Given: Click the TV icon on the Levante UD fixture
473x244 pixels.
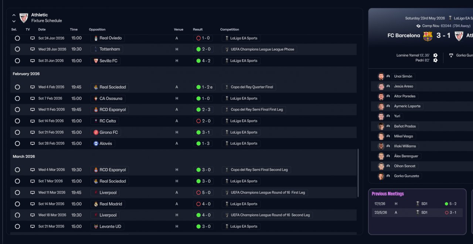Looking at the screenshot, I should [33, 226].
